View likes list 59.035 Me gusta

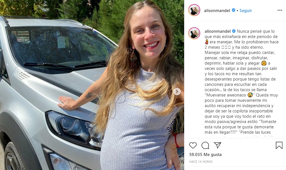click(x=205, y=155)
